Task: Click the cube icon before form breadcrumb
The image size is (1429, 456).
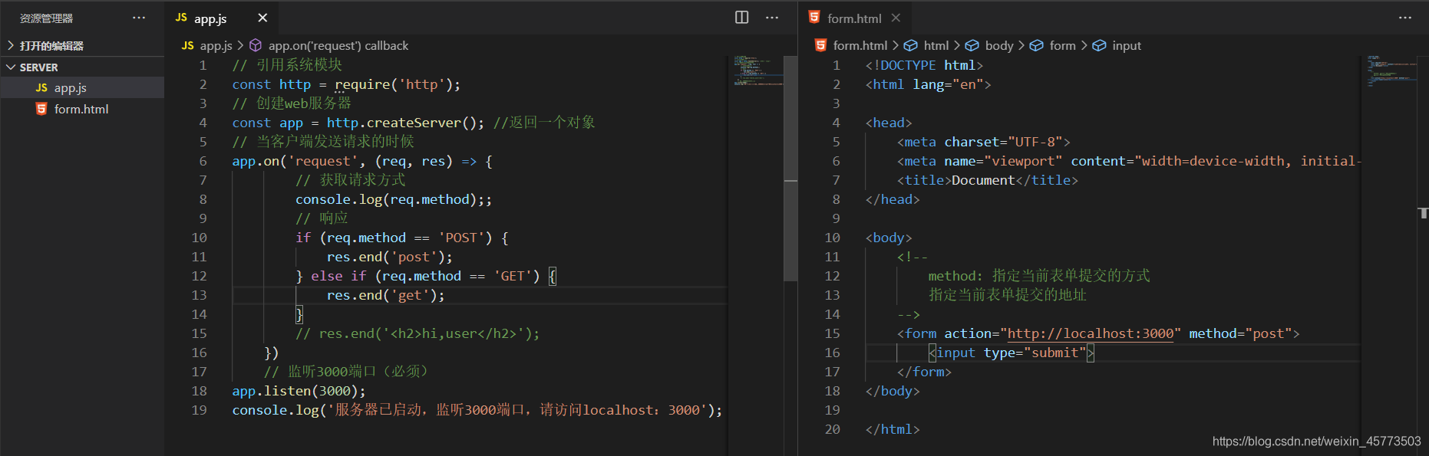Action: (x=1036, y=46)
